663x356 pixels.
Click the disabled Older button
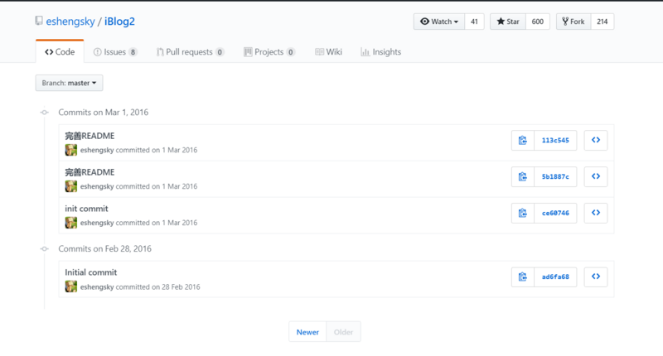pyautogui.click(x=343, y=332)
